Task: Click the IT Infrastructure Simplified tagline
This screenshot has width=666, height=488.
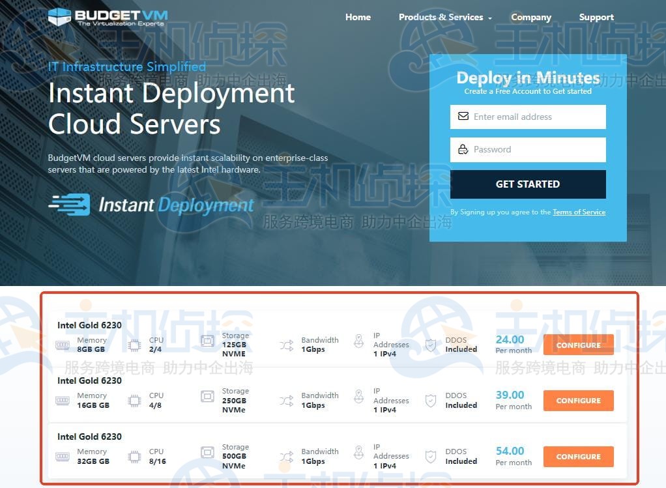Action: [127, 66]
